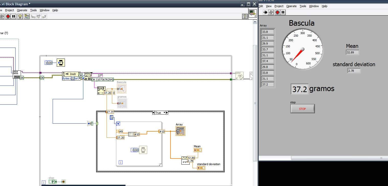Viewport: 388px width, 186px height.
Task: Abort execution in front panel toolbar
Action: pyautogui.click(x=278, y=12)
